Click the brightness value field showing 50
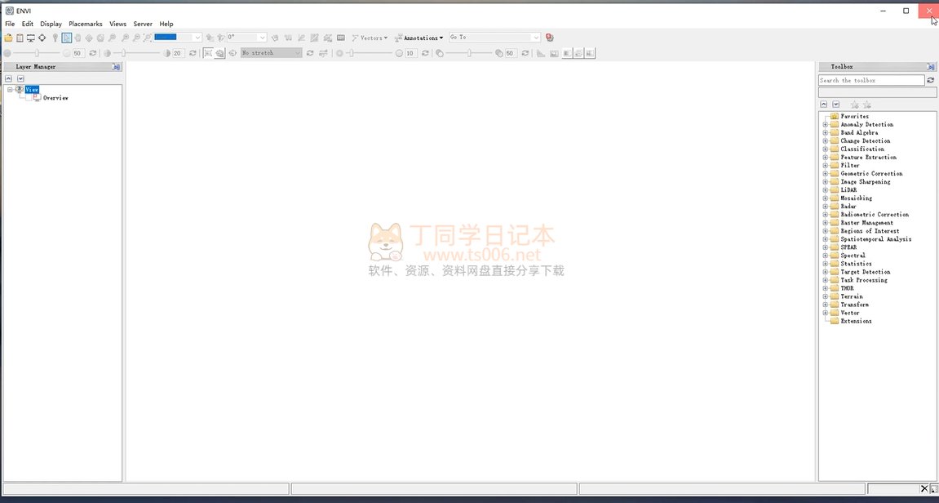This screenshot has width=939, height=503. point(78,53)
